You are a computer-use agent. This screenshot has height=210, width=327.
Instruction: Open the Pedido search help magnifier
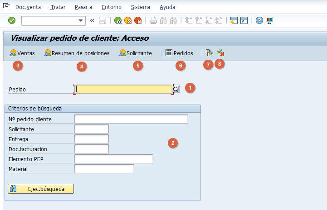click(176, 89)
